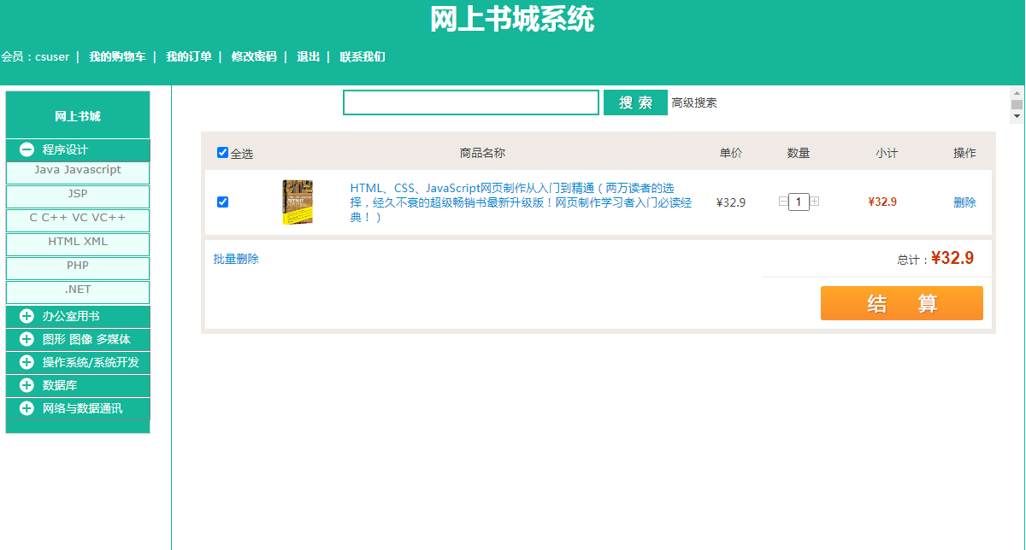The image size is (1026, 550).
Task: Click the 会员：csuser member label
Action: (35, 57)
